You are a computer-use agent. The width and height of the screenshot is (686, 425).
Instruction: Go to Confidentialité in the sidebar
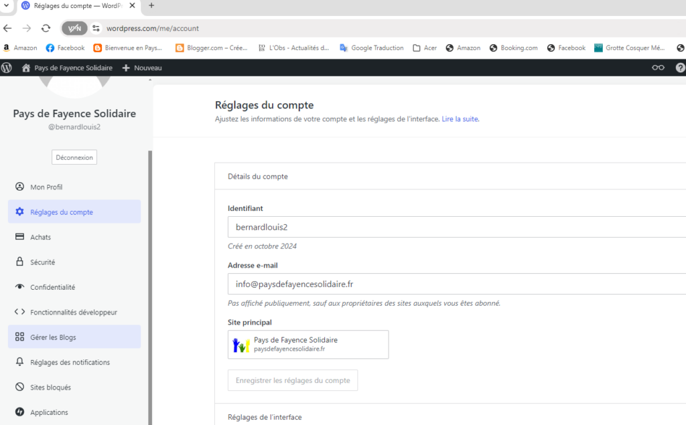click(52, 287)
